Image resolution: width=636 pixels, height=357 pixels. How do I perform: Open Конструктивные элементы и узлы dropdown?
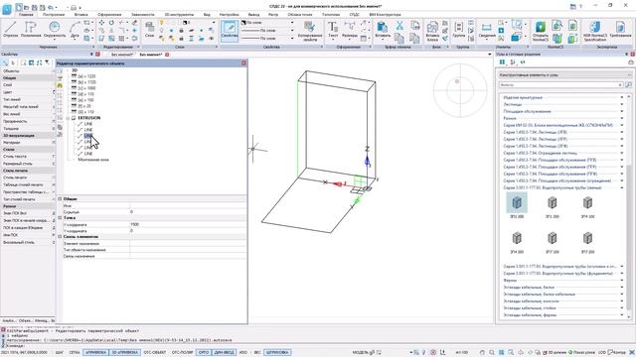(565, 75)
